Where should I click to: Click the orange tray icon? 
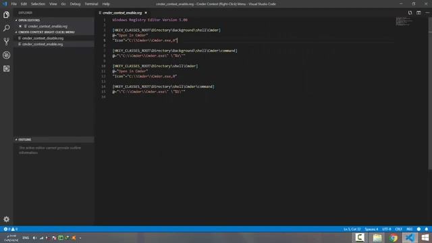(x=74, y=238)
